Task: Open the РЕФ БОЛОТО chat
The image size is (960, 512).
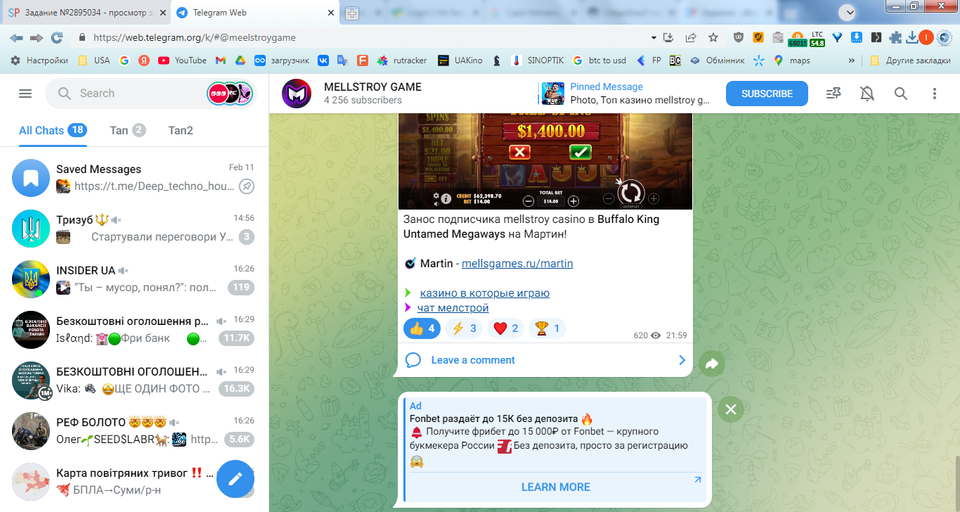Action: [134, 431]
